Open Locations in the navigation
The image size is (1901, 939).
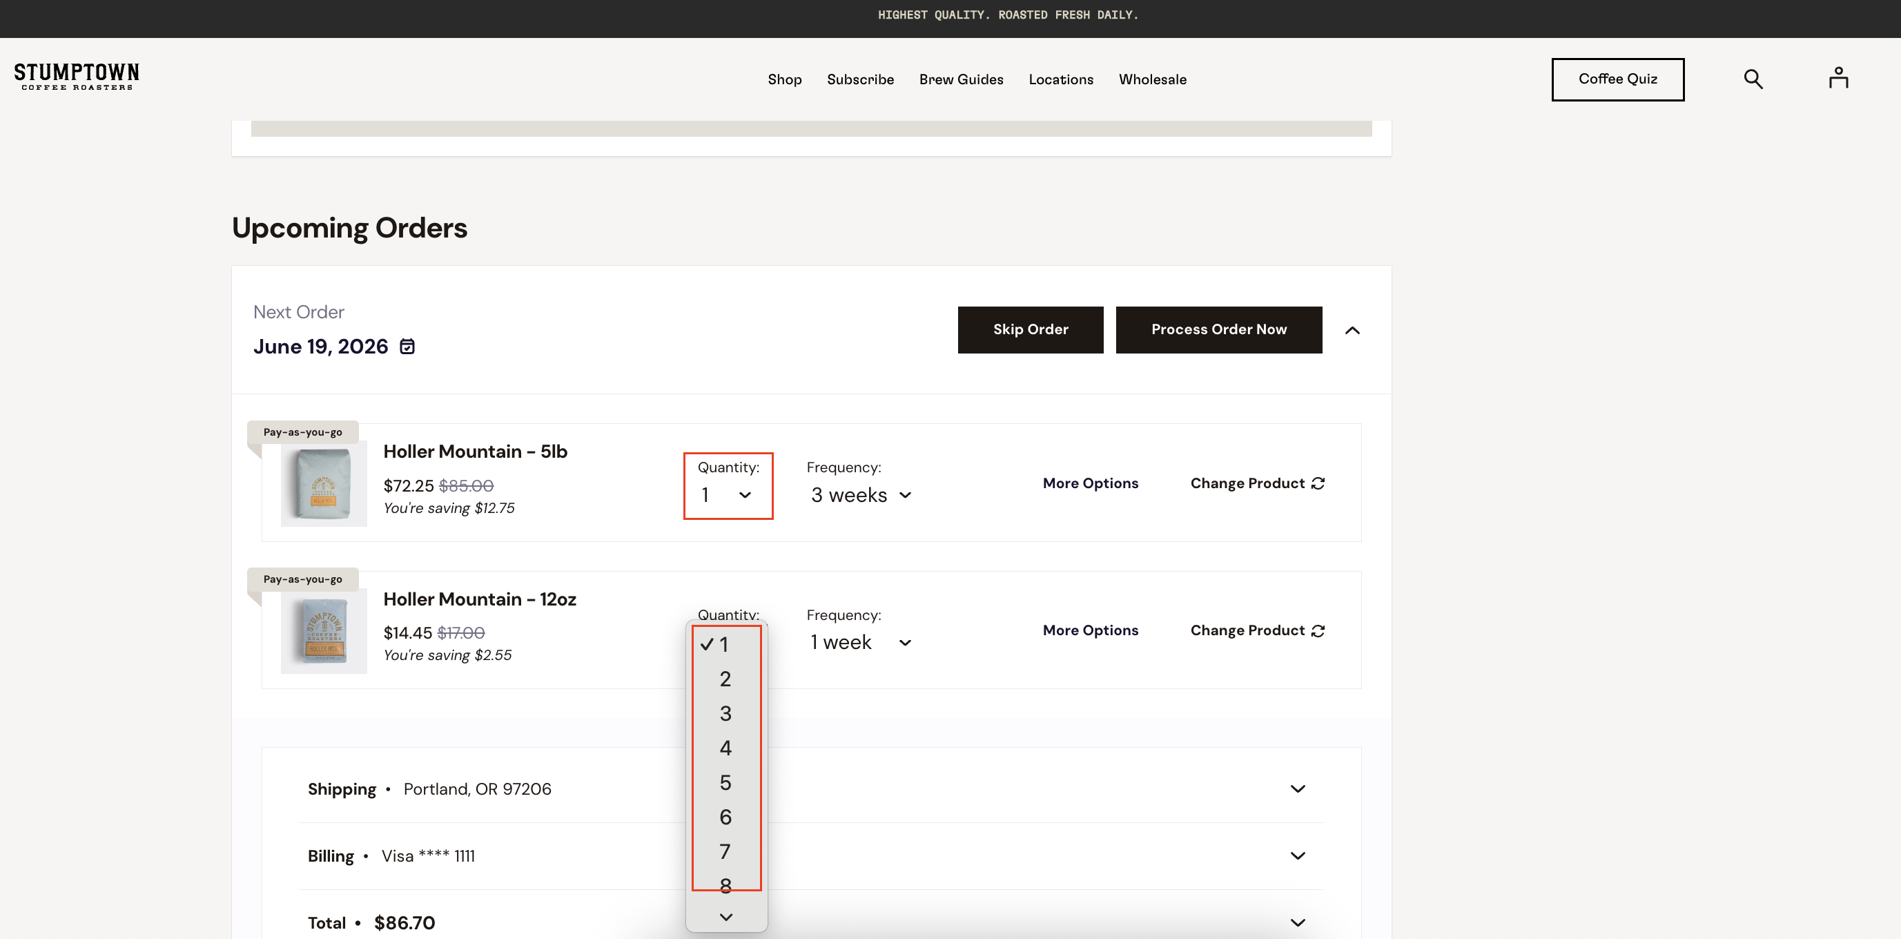[x=1060, y=79]
